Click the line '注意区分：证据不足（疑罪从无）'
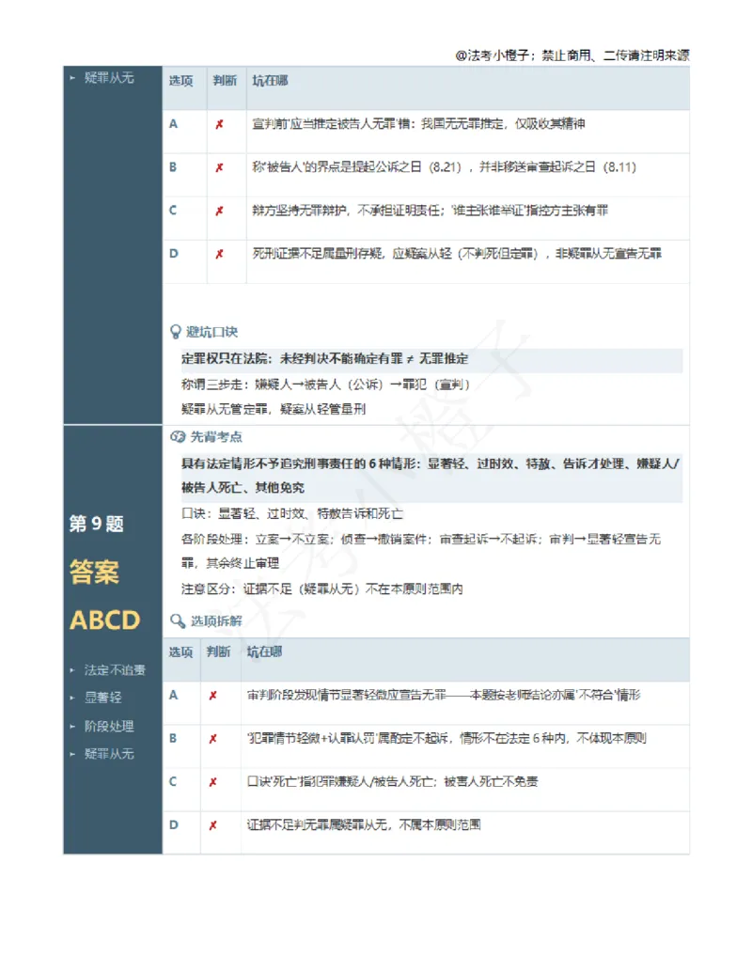 (322, 589)
